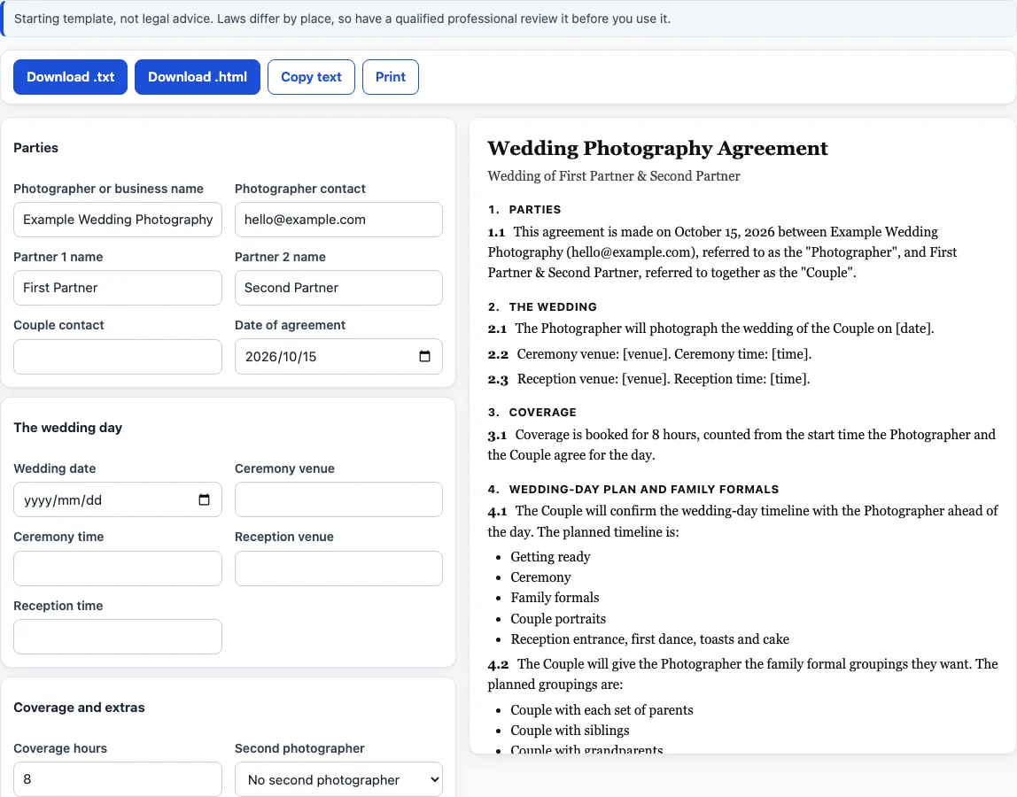This screenshot has height=797, width=1017.
Task: Click the Partner 2 name input
Action: coord(338,287)
